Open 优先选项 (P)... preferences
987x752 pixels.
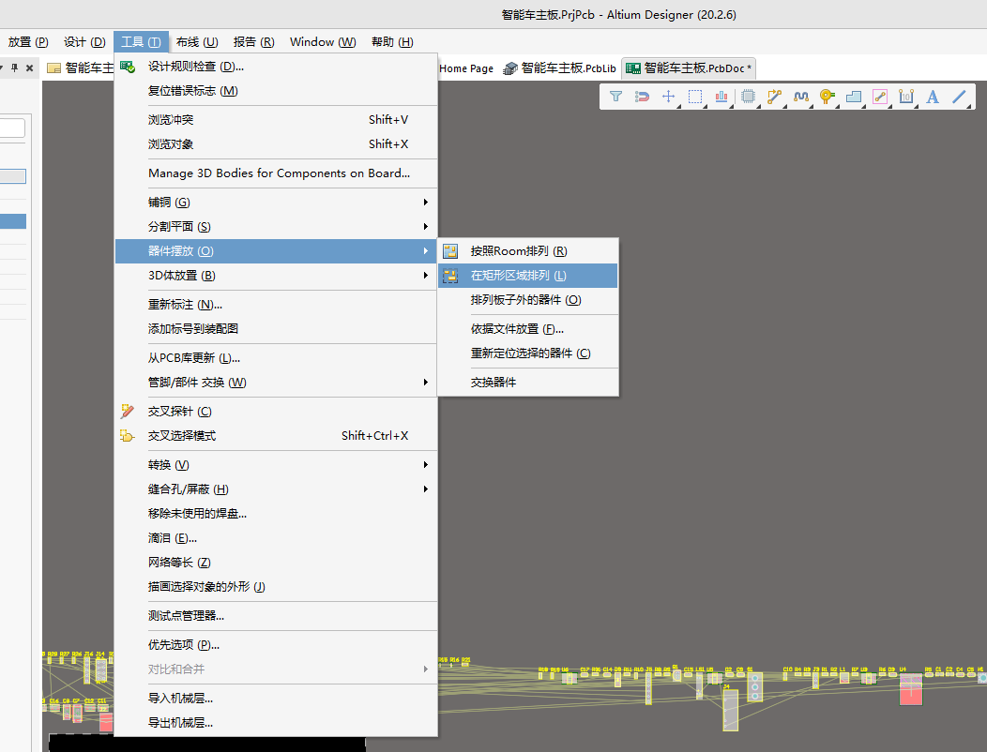pyautogui.click(x=276, y=645)
